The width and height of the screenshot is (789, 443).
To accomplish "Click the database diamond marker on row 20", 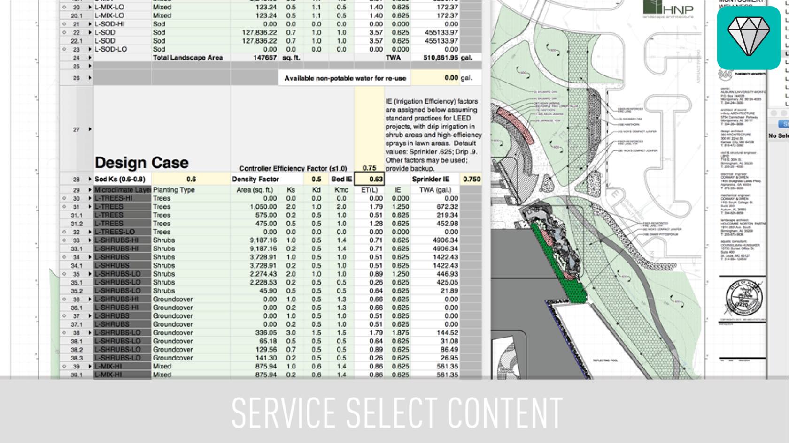I will pos(64,7).
